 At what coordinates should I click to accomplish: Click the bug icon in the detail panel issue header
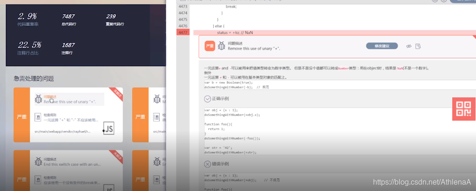click(221, 46)
